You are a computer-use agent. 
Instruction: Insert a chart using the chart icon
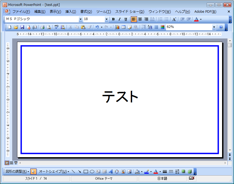coord(117,27)
